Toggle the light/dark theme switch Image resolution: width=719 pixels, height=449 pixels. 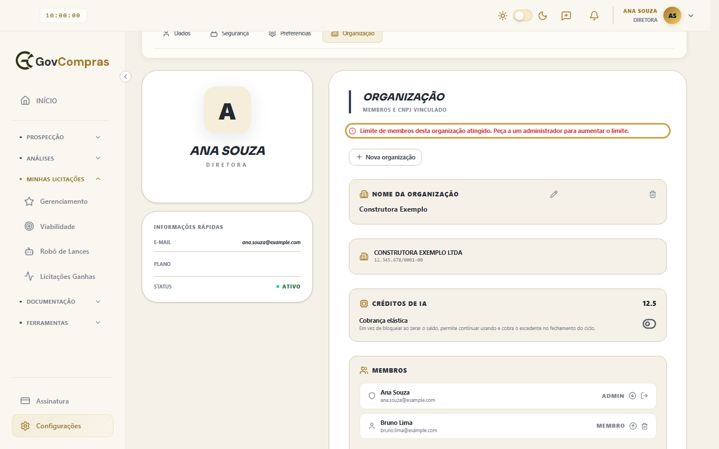pos(522,16)
